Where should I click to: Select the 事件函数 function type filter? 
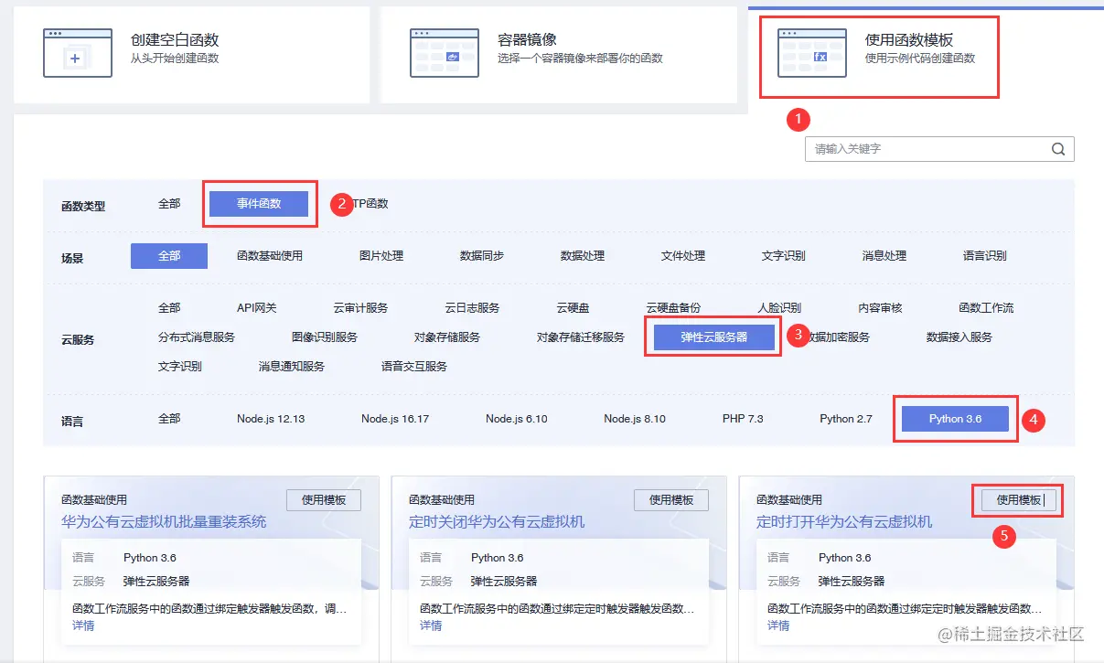pos(260,203)
